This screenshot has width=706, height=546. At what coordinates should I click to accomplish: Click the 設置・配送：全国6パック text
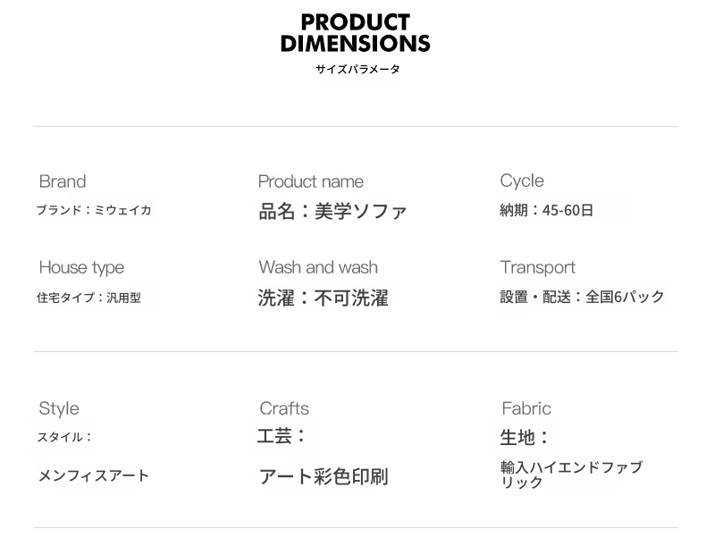(582, 297)
